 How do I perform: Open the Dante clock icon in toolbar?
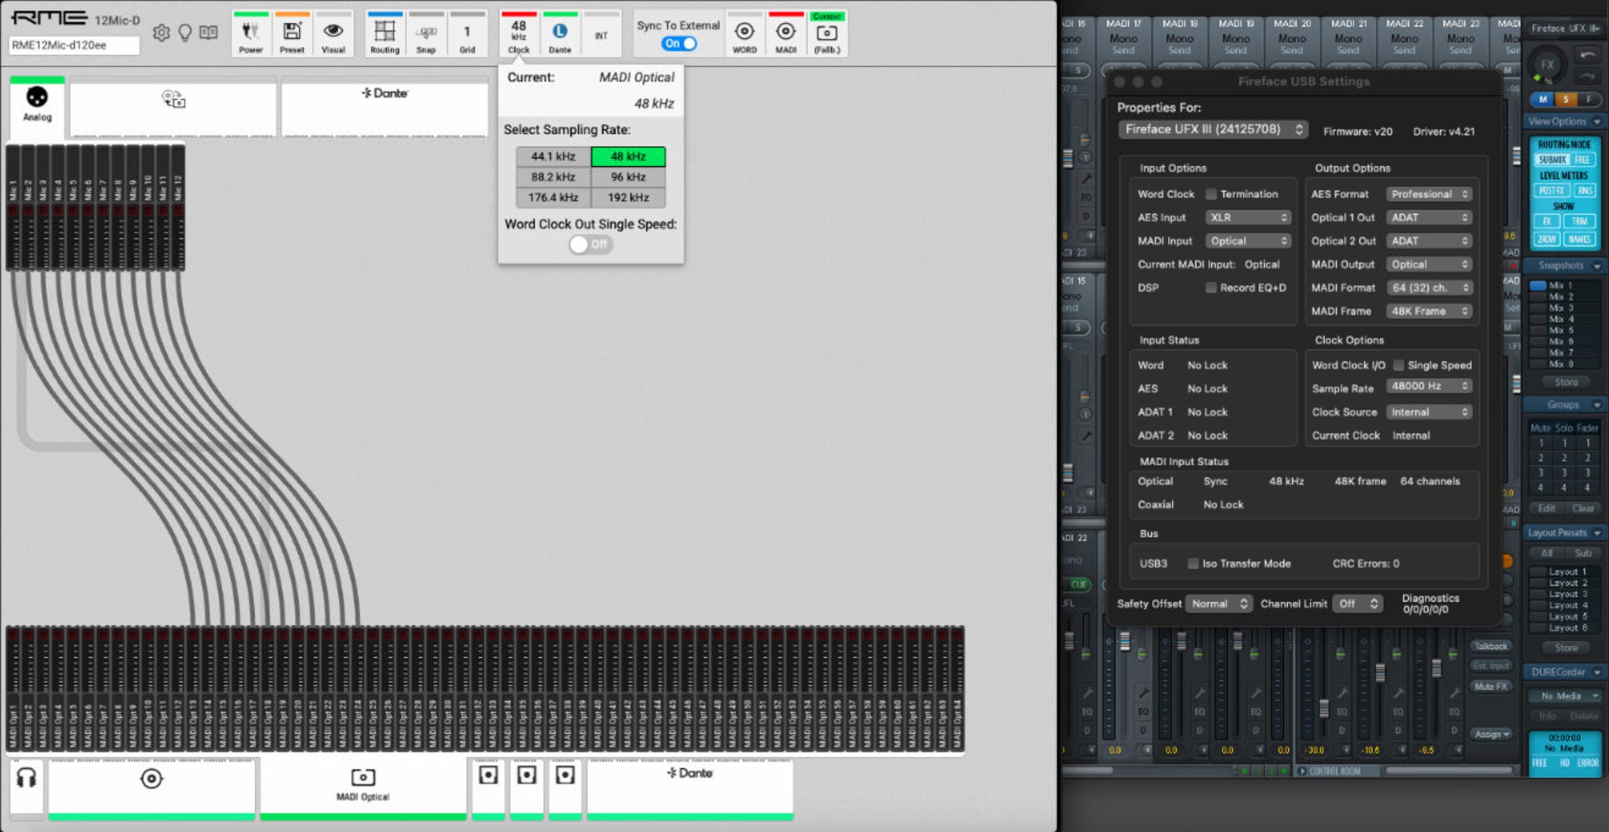click(560, 35)
